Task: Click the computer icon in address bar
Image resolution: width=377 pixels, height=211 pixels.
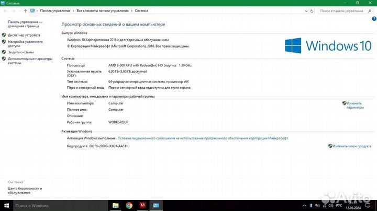Action: click(32, 11)
